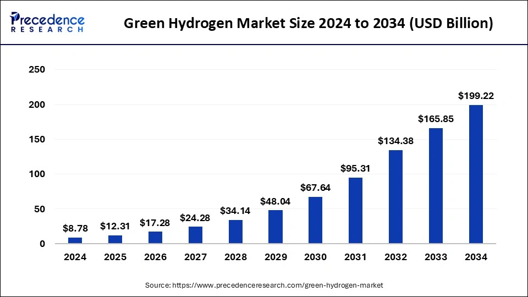Click the $95.31 value label
This screenshot has height=297, width=528.
(x=355, y=168)
